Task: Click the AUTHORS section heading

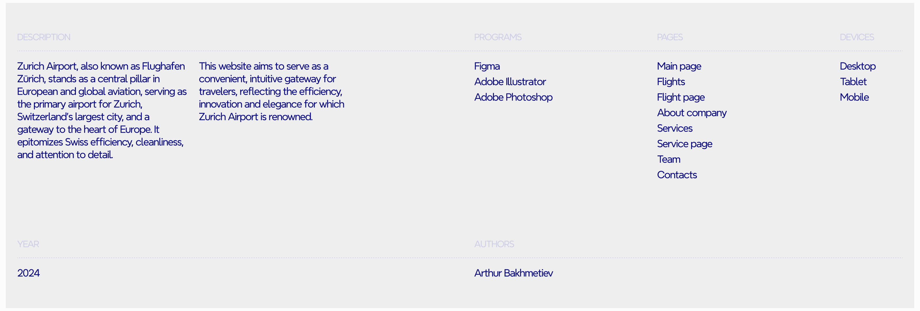Action: 494,244
